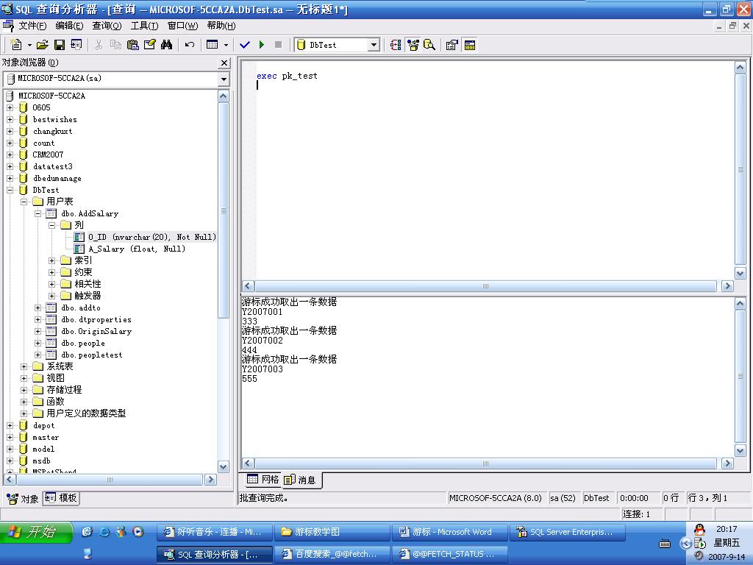Screen dimensions: 753x565
Task: Select the A_Salary column in the tree
Action: 136,249
